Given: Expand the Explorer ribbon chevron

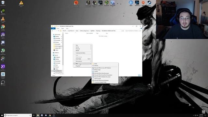Looking at the screenshot, I should click(x=140, y=28).
